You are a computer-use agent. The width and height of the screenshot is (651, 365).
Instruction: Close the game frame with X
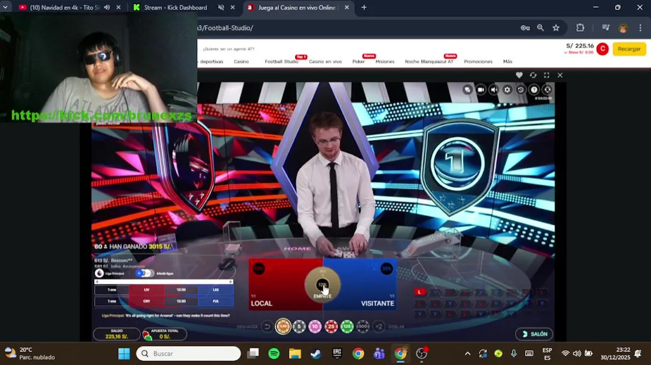point(560,75)
